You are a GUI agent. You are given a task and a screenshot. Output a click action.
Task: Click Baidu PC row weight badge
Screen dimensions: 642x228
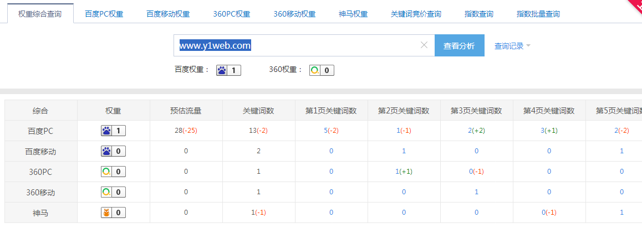point(113,131)
